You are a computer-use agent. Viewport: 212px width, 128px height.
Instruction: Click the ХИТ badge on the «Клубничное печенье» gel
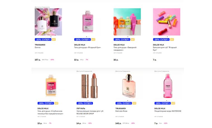(x=56, y=103)
